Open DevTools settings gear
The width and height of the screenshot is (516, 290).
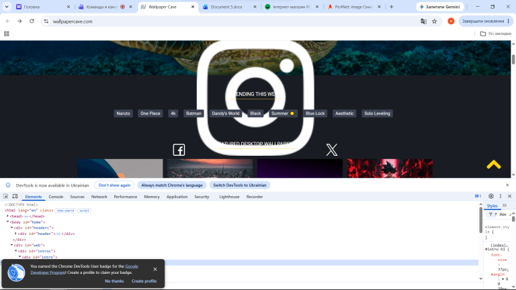[x=491, y=196]
